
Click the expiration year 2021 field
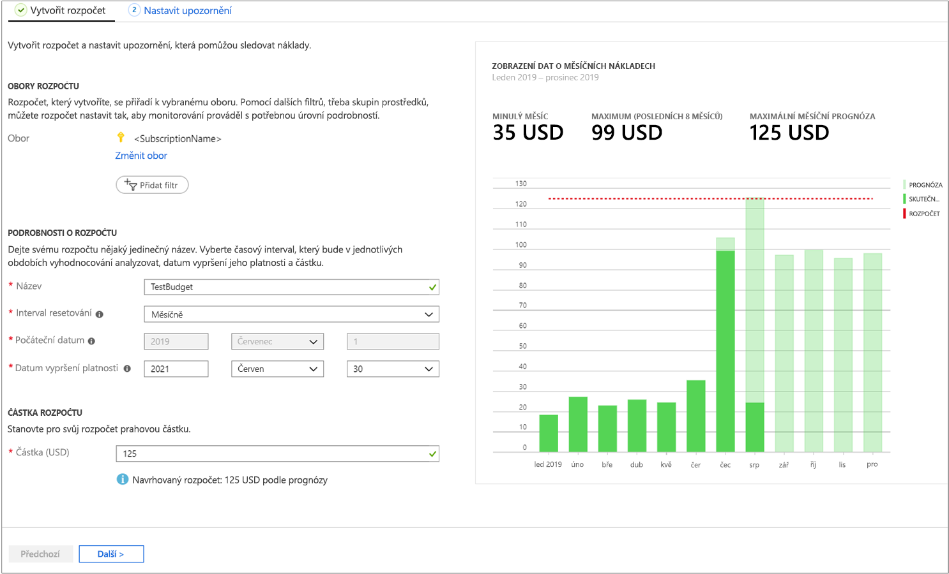[176, 369]
